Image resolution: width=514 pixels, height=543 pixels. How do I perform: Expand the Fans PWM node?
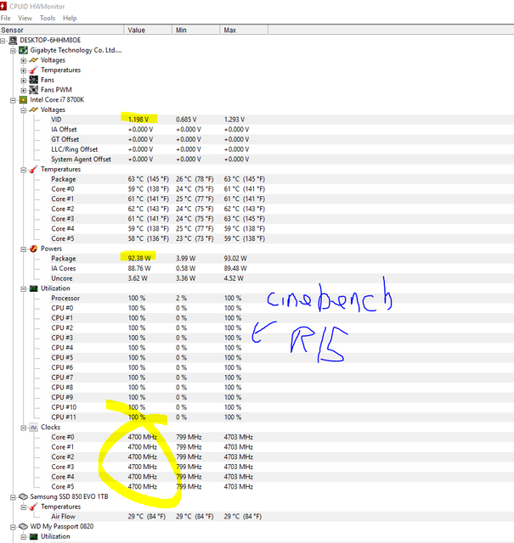tap(23, 91)
